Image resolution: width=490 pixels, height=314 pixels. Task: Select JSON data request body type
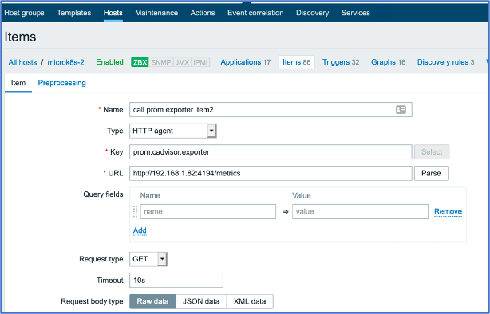point(201,301)
